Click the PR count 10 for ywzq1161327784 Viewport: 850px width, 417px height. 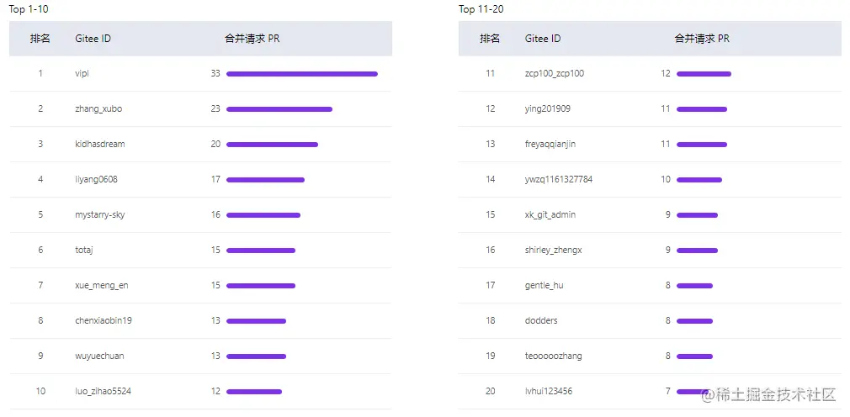click(665, 179)
